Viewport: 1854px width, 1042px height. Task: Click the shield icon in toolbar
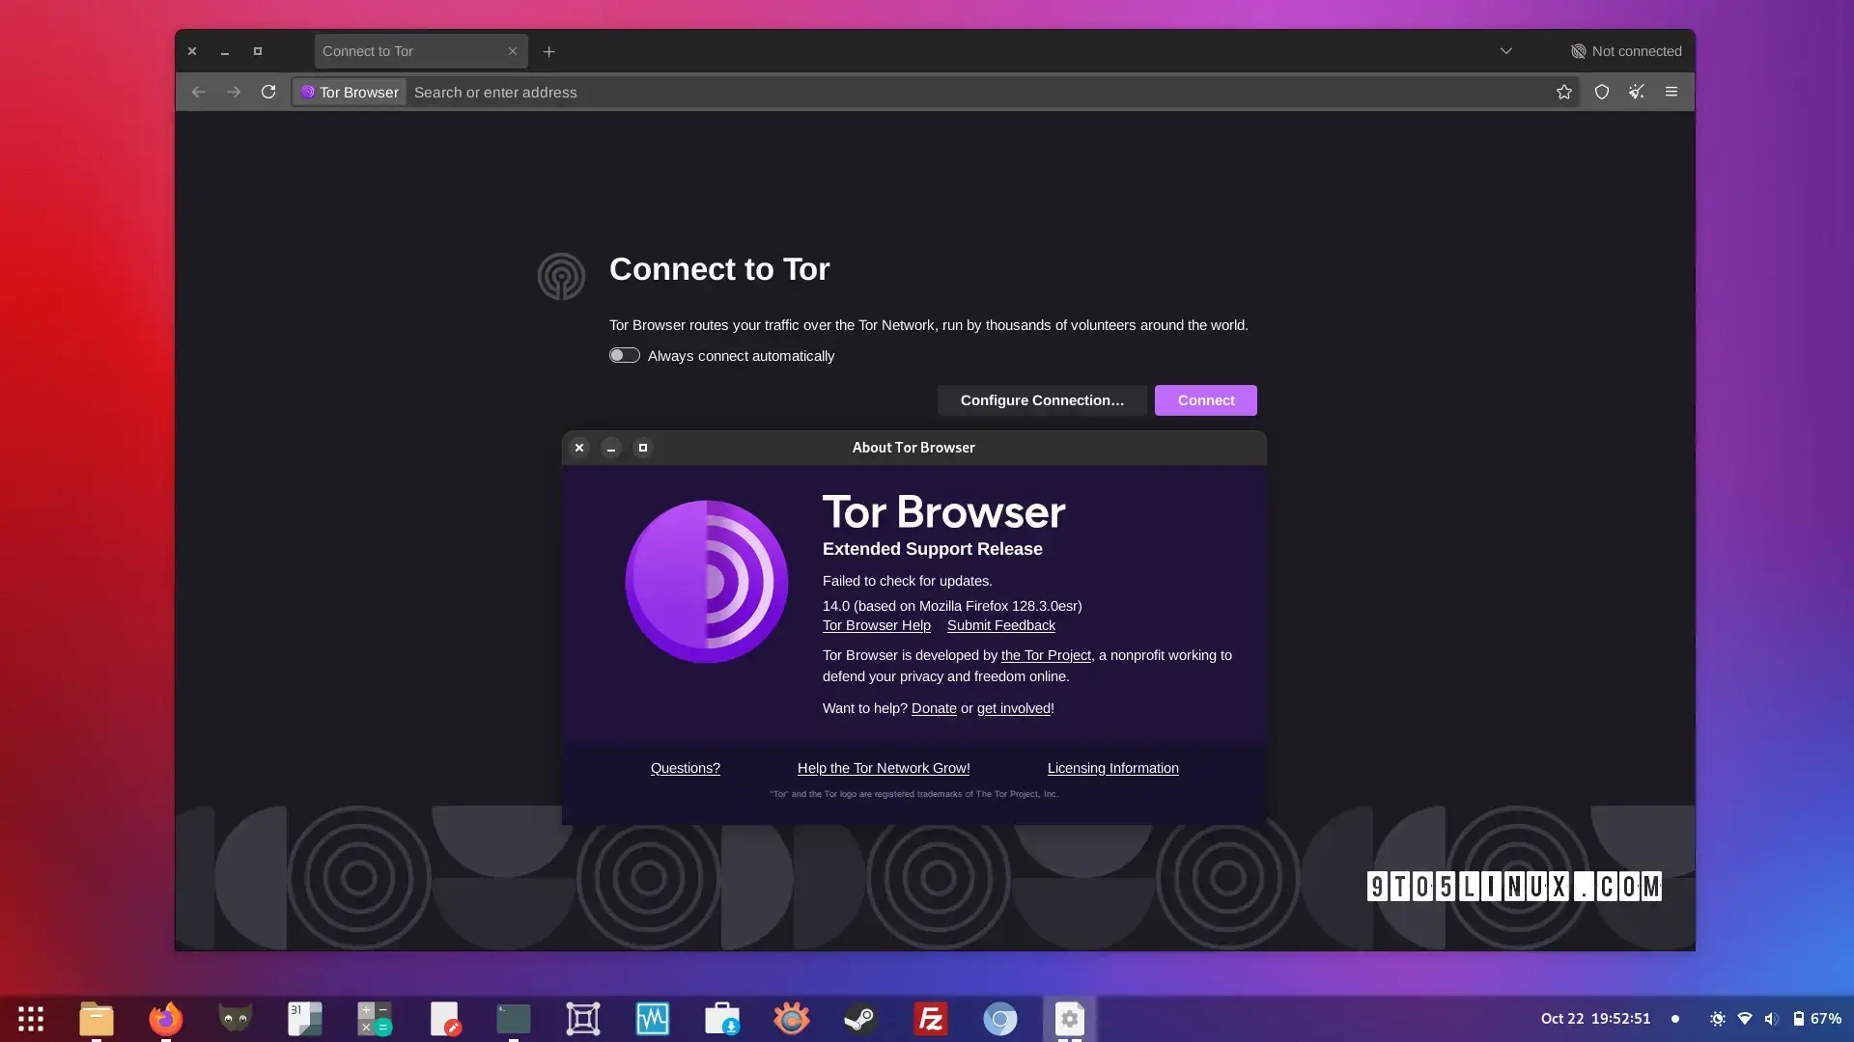click(x=1601, y=92)
